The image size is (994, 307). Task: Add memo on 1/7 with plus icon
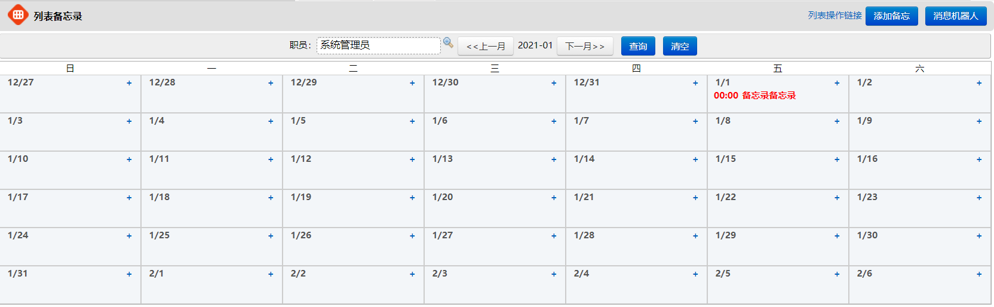(695, 121)
